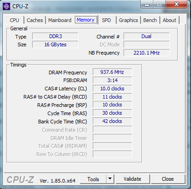Click the 16 GBytes size value

coord(55,44)
